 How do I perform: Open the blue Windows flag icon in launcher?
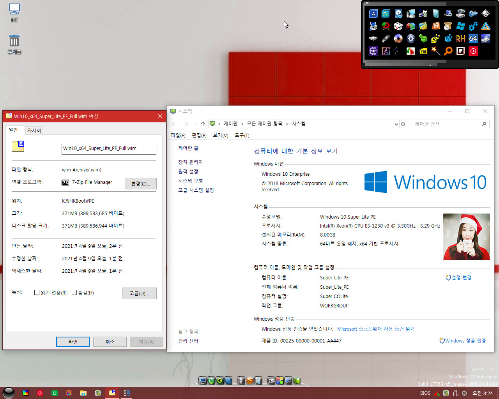coord(460,26)
